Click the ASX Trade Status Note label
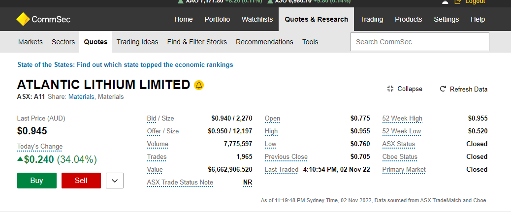The width and height of the screenshot is (511, 215). click(x=180, y=183)
